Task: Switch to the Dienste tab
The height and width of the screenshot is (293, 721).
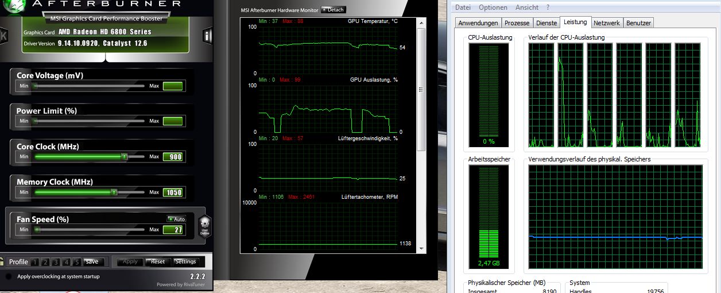Action: (x=546, y=23)
